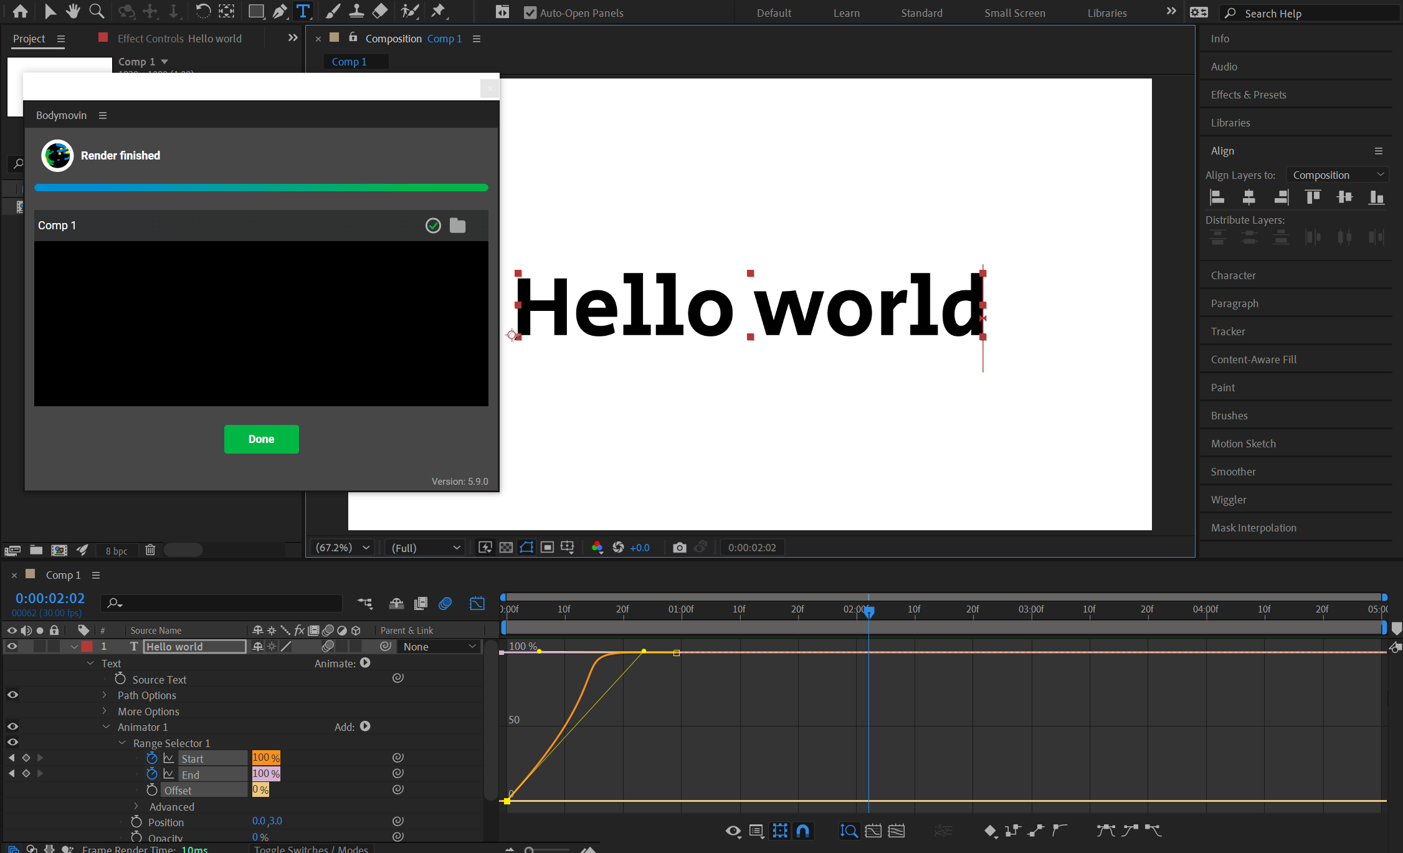Click the green Done button
This screenshot has height=853, width=1403.
tap(261, 439)
